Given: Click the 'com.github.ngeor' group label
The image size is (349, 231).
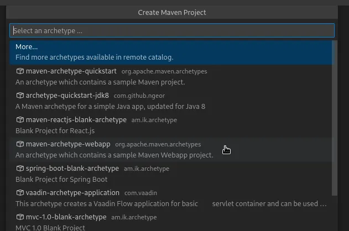Looking at the screenshot, I should coord(139,96).
